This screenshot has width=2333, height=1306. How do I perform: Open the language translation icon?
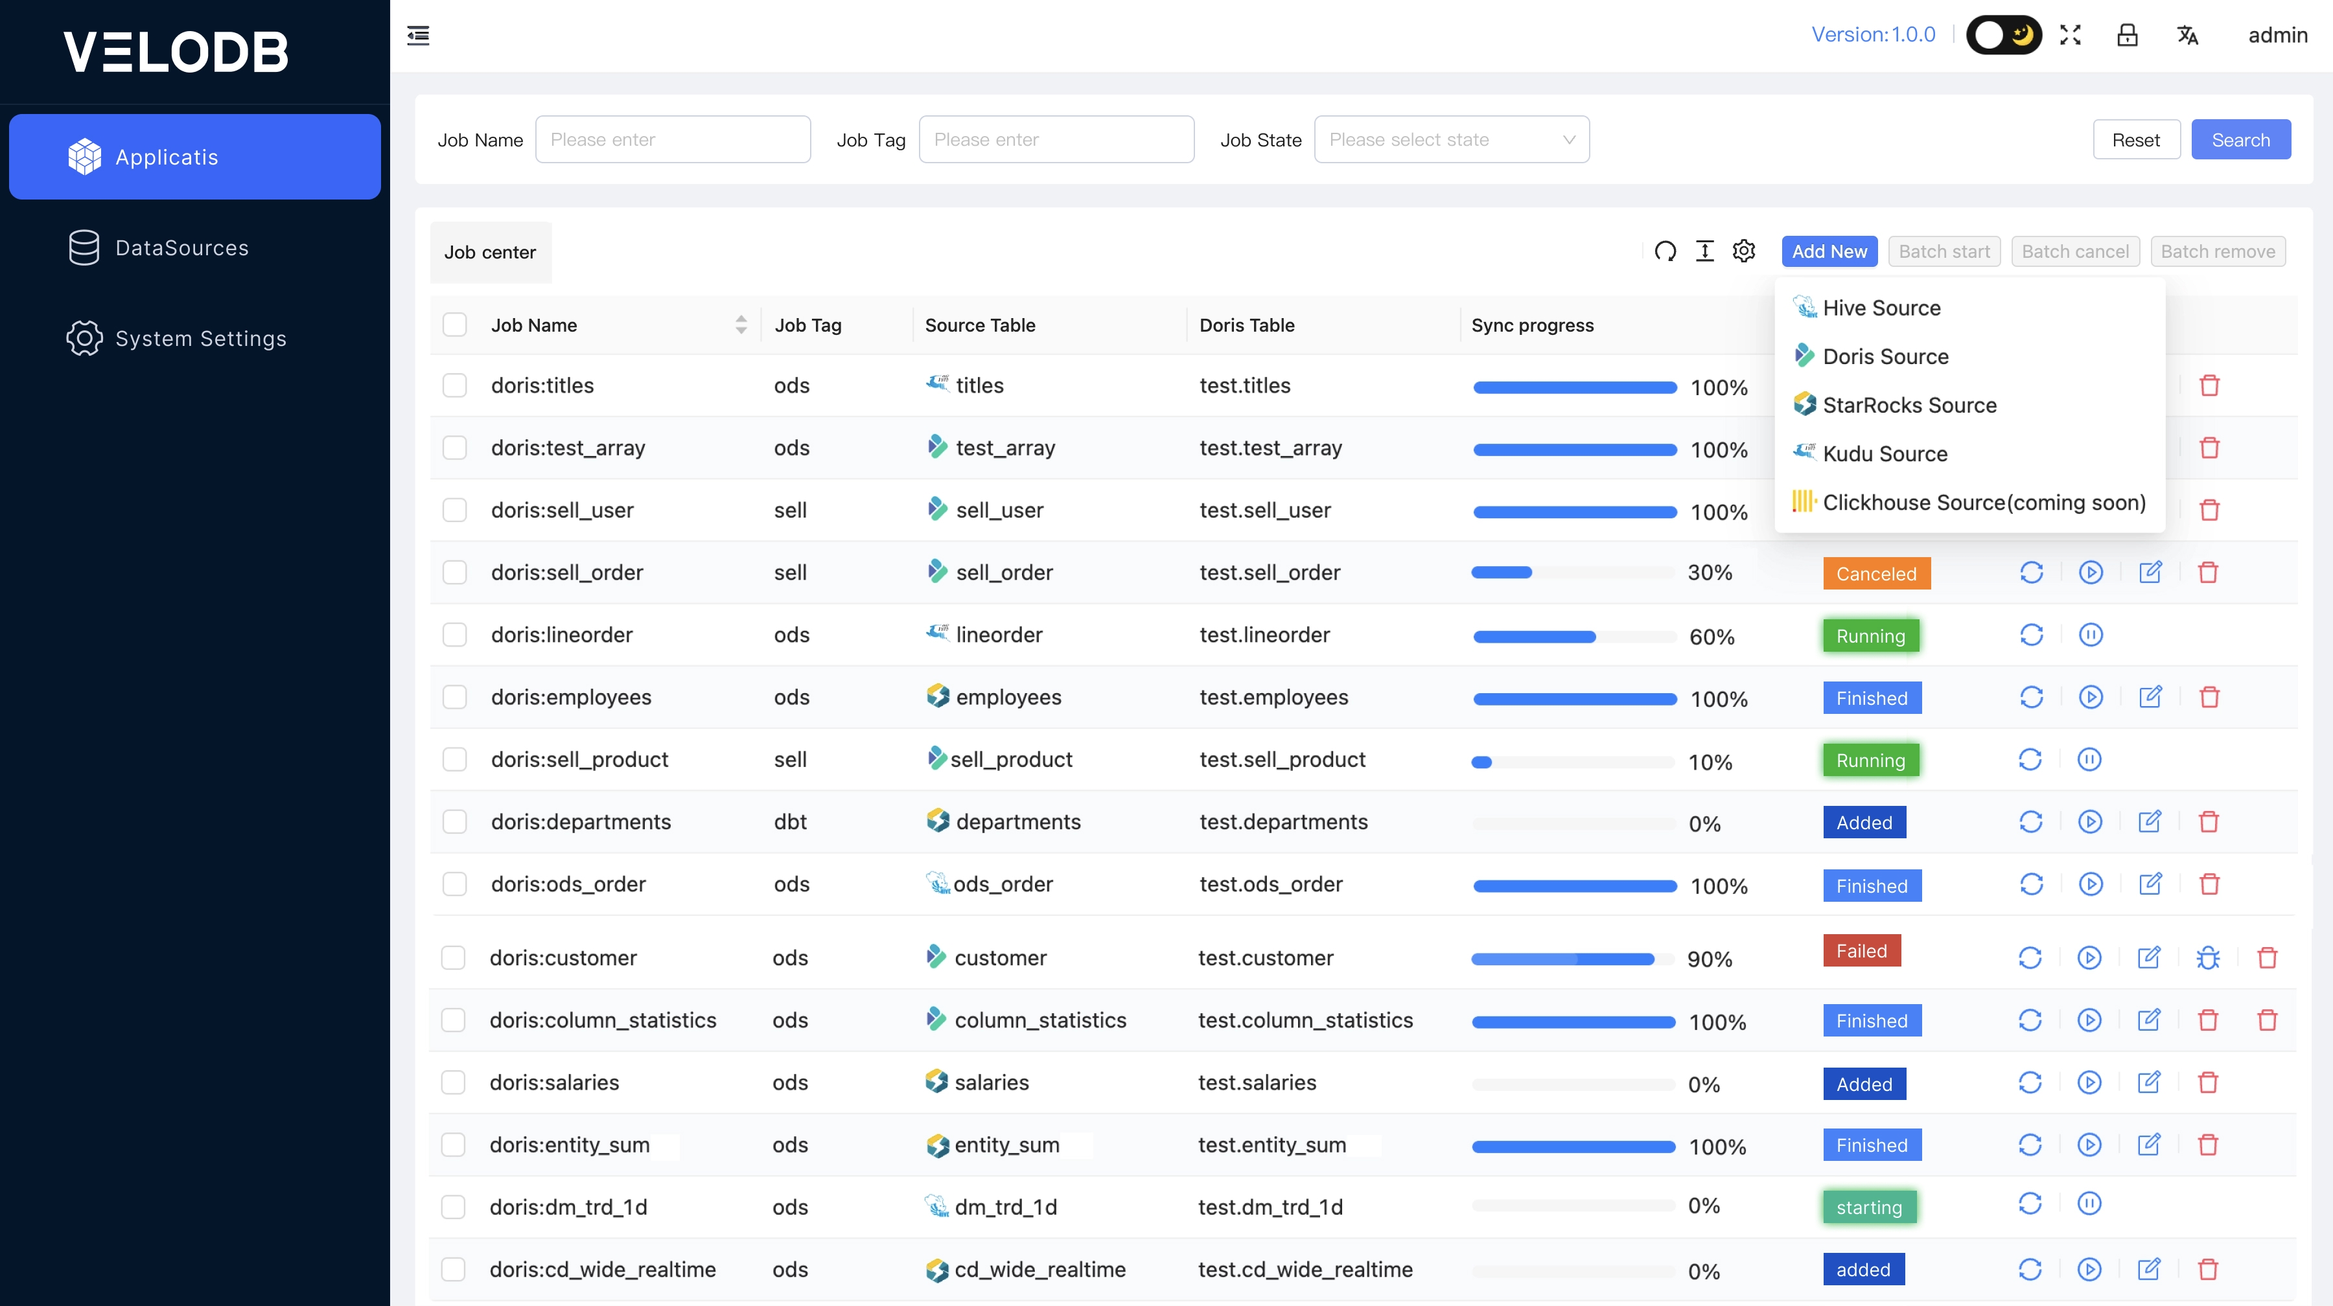tap(2187, 35)
